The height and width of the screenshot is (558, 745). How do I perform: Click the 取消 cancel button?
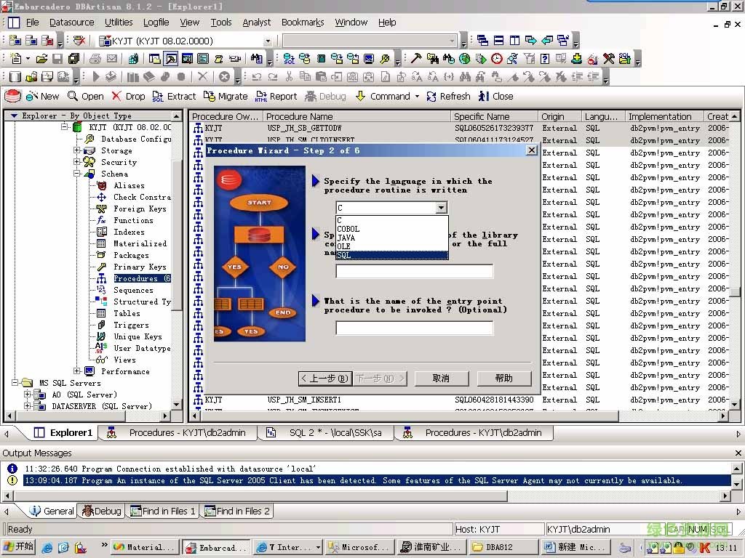coord(441,379)
